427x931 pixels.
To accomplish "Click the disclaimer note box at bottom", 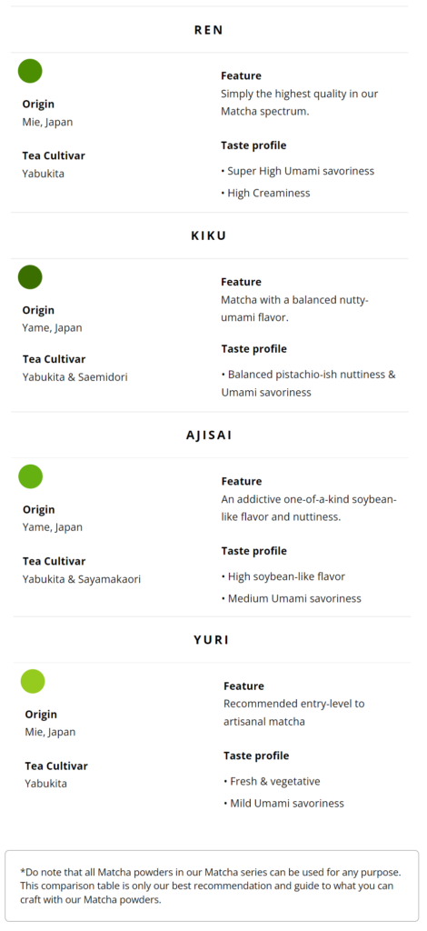I will coord(212,886).
